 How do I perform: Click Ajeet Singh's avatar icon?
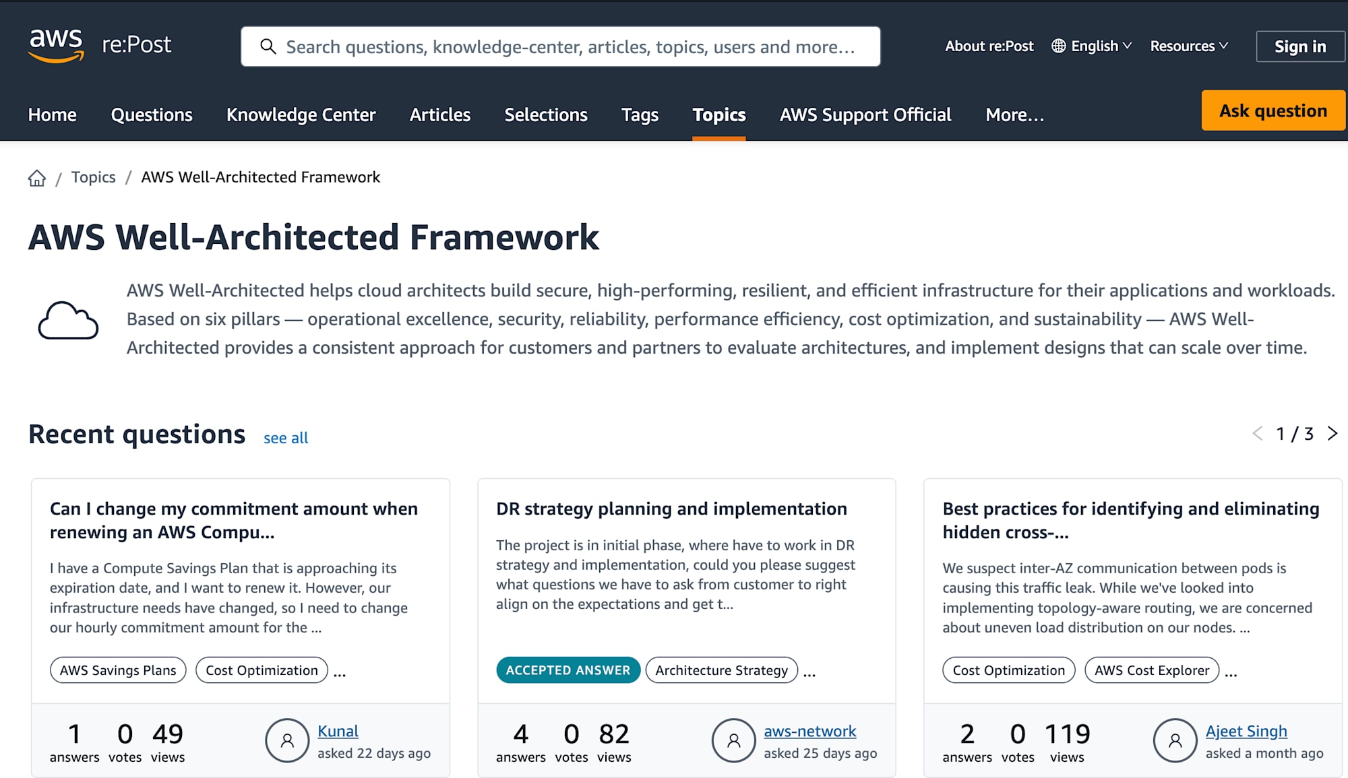pos(1175,740)
